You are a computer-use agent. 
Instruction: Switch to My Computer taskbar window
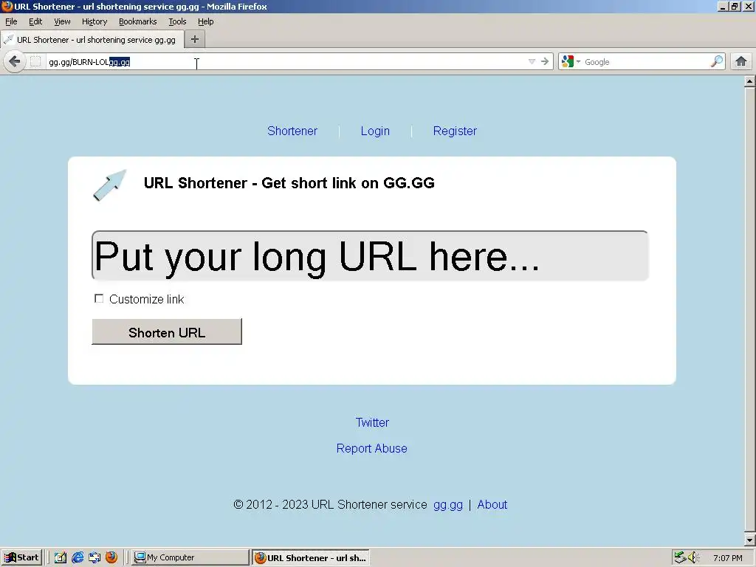[190, 557]
